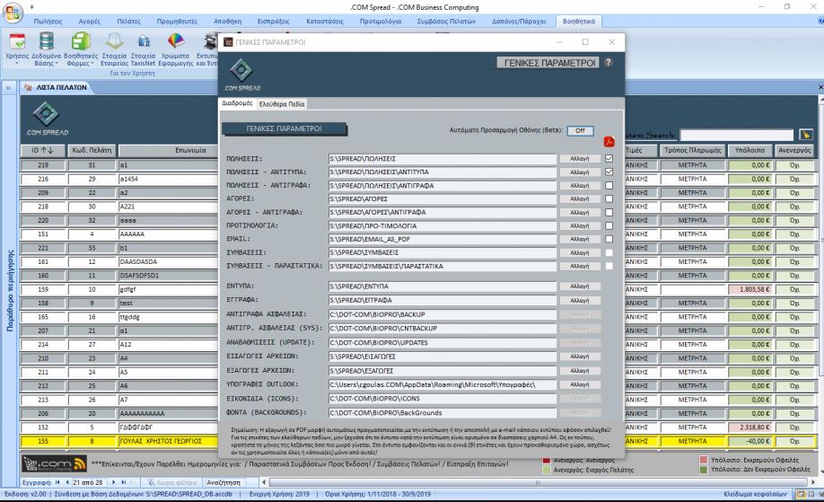Screen dimensions: 824x502
Task: Click the .COM SPREAD logo in customer list
Action: pyautogui.click(x=47, y=119)
